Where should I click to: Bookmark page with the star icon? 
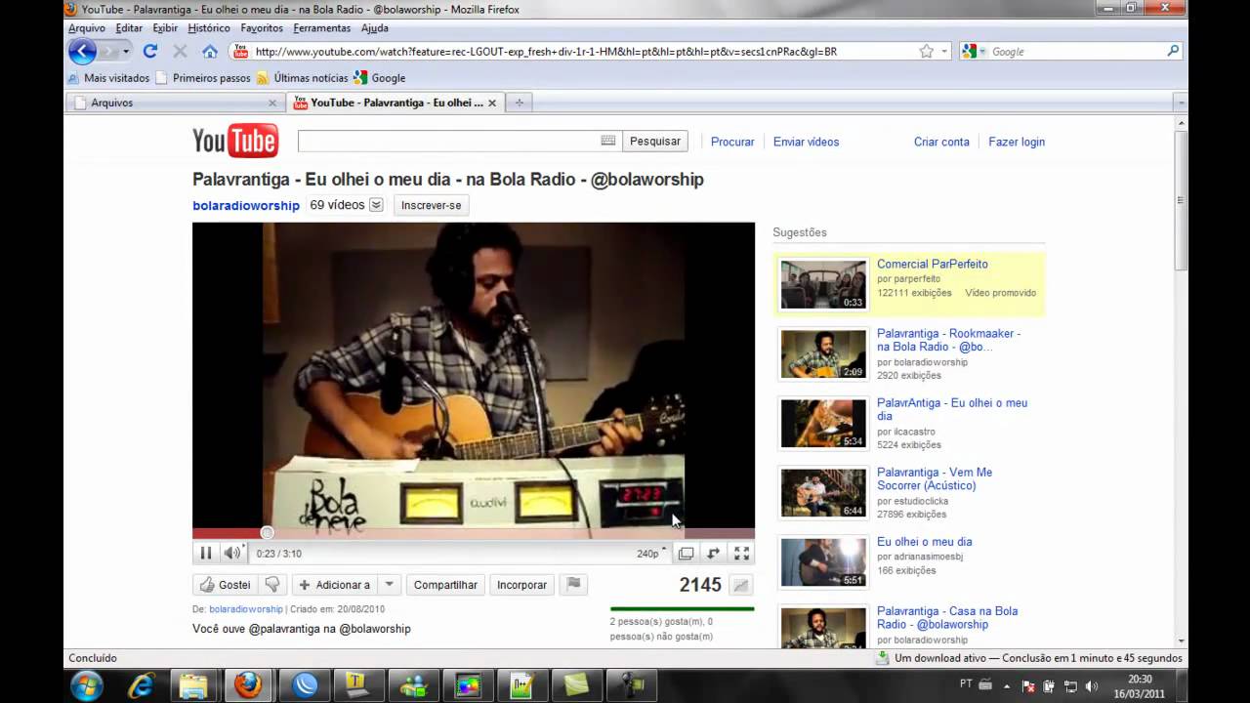926,52
